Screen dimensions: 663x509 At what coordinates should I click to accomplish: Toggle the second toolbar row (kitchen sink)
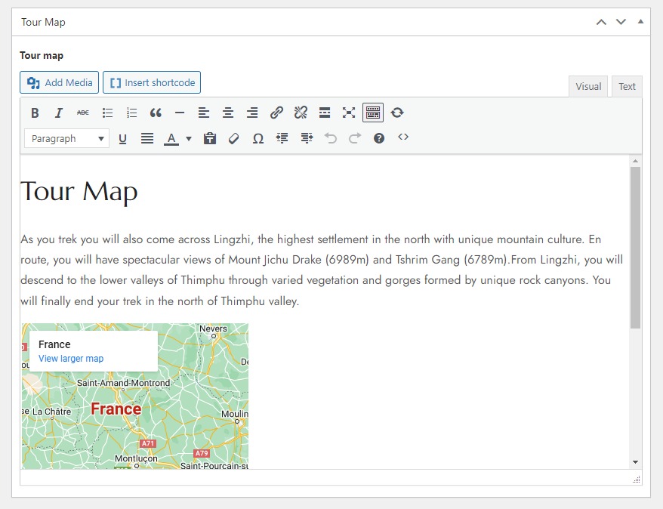pos(373,113)
